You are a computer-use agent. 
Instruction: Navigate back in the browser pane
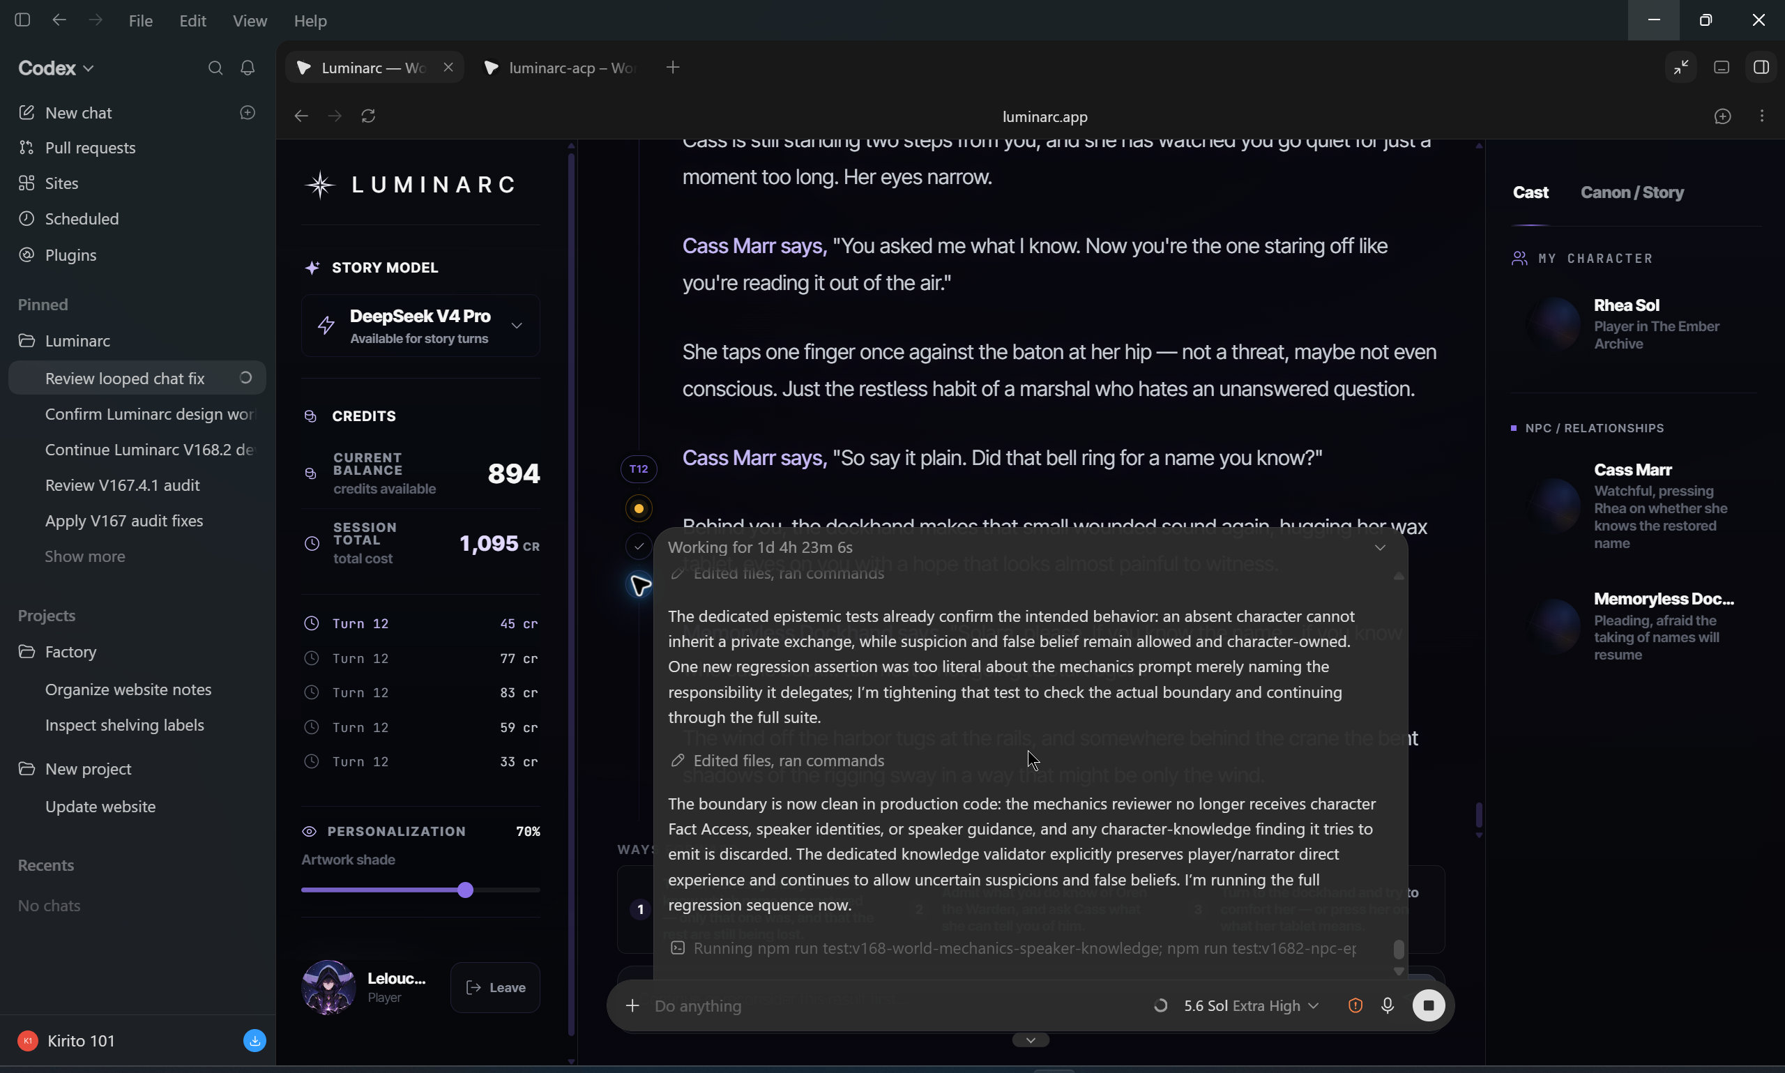click(x=301, y=116)
